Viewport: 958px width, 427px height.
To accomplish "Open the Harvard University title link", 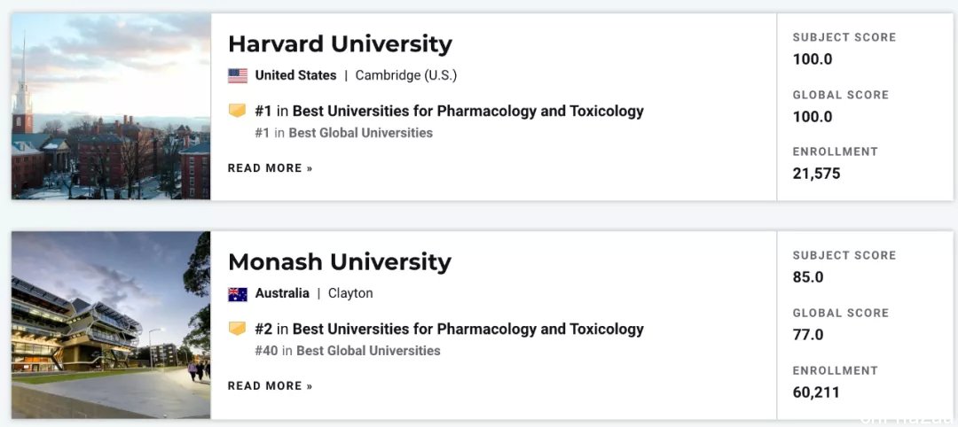I will 340,44.
